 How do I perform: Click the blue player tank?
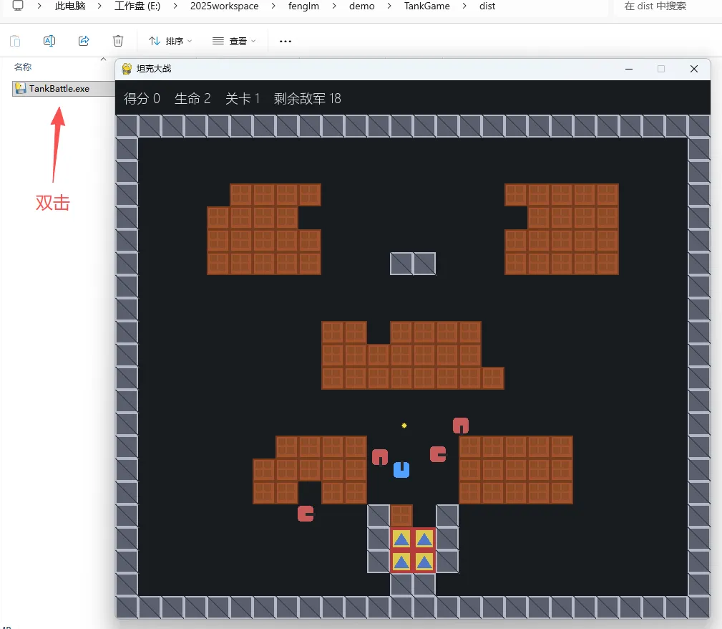point(401,470)
